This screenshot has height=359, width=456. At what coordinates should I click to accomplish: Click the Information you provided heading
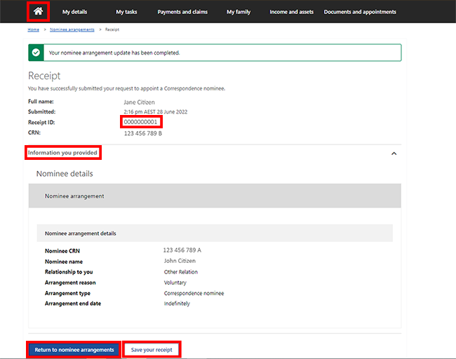tap(62, 153)
